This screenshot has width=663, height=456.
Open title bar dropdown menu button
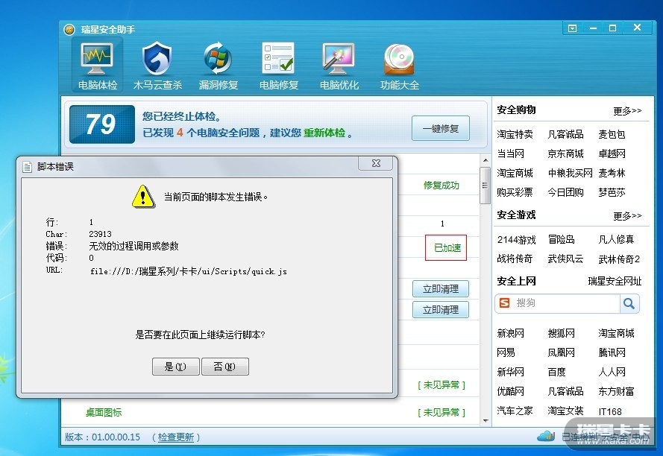pyautogui.click(x=572, y=28)
